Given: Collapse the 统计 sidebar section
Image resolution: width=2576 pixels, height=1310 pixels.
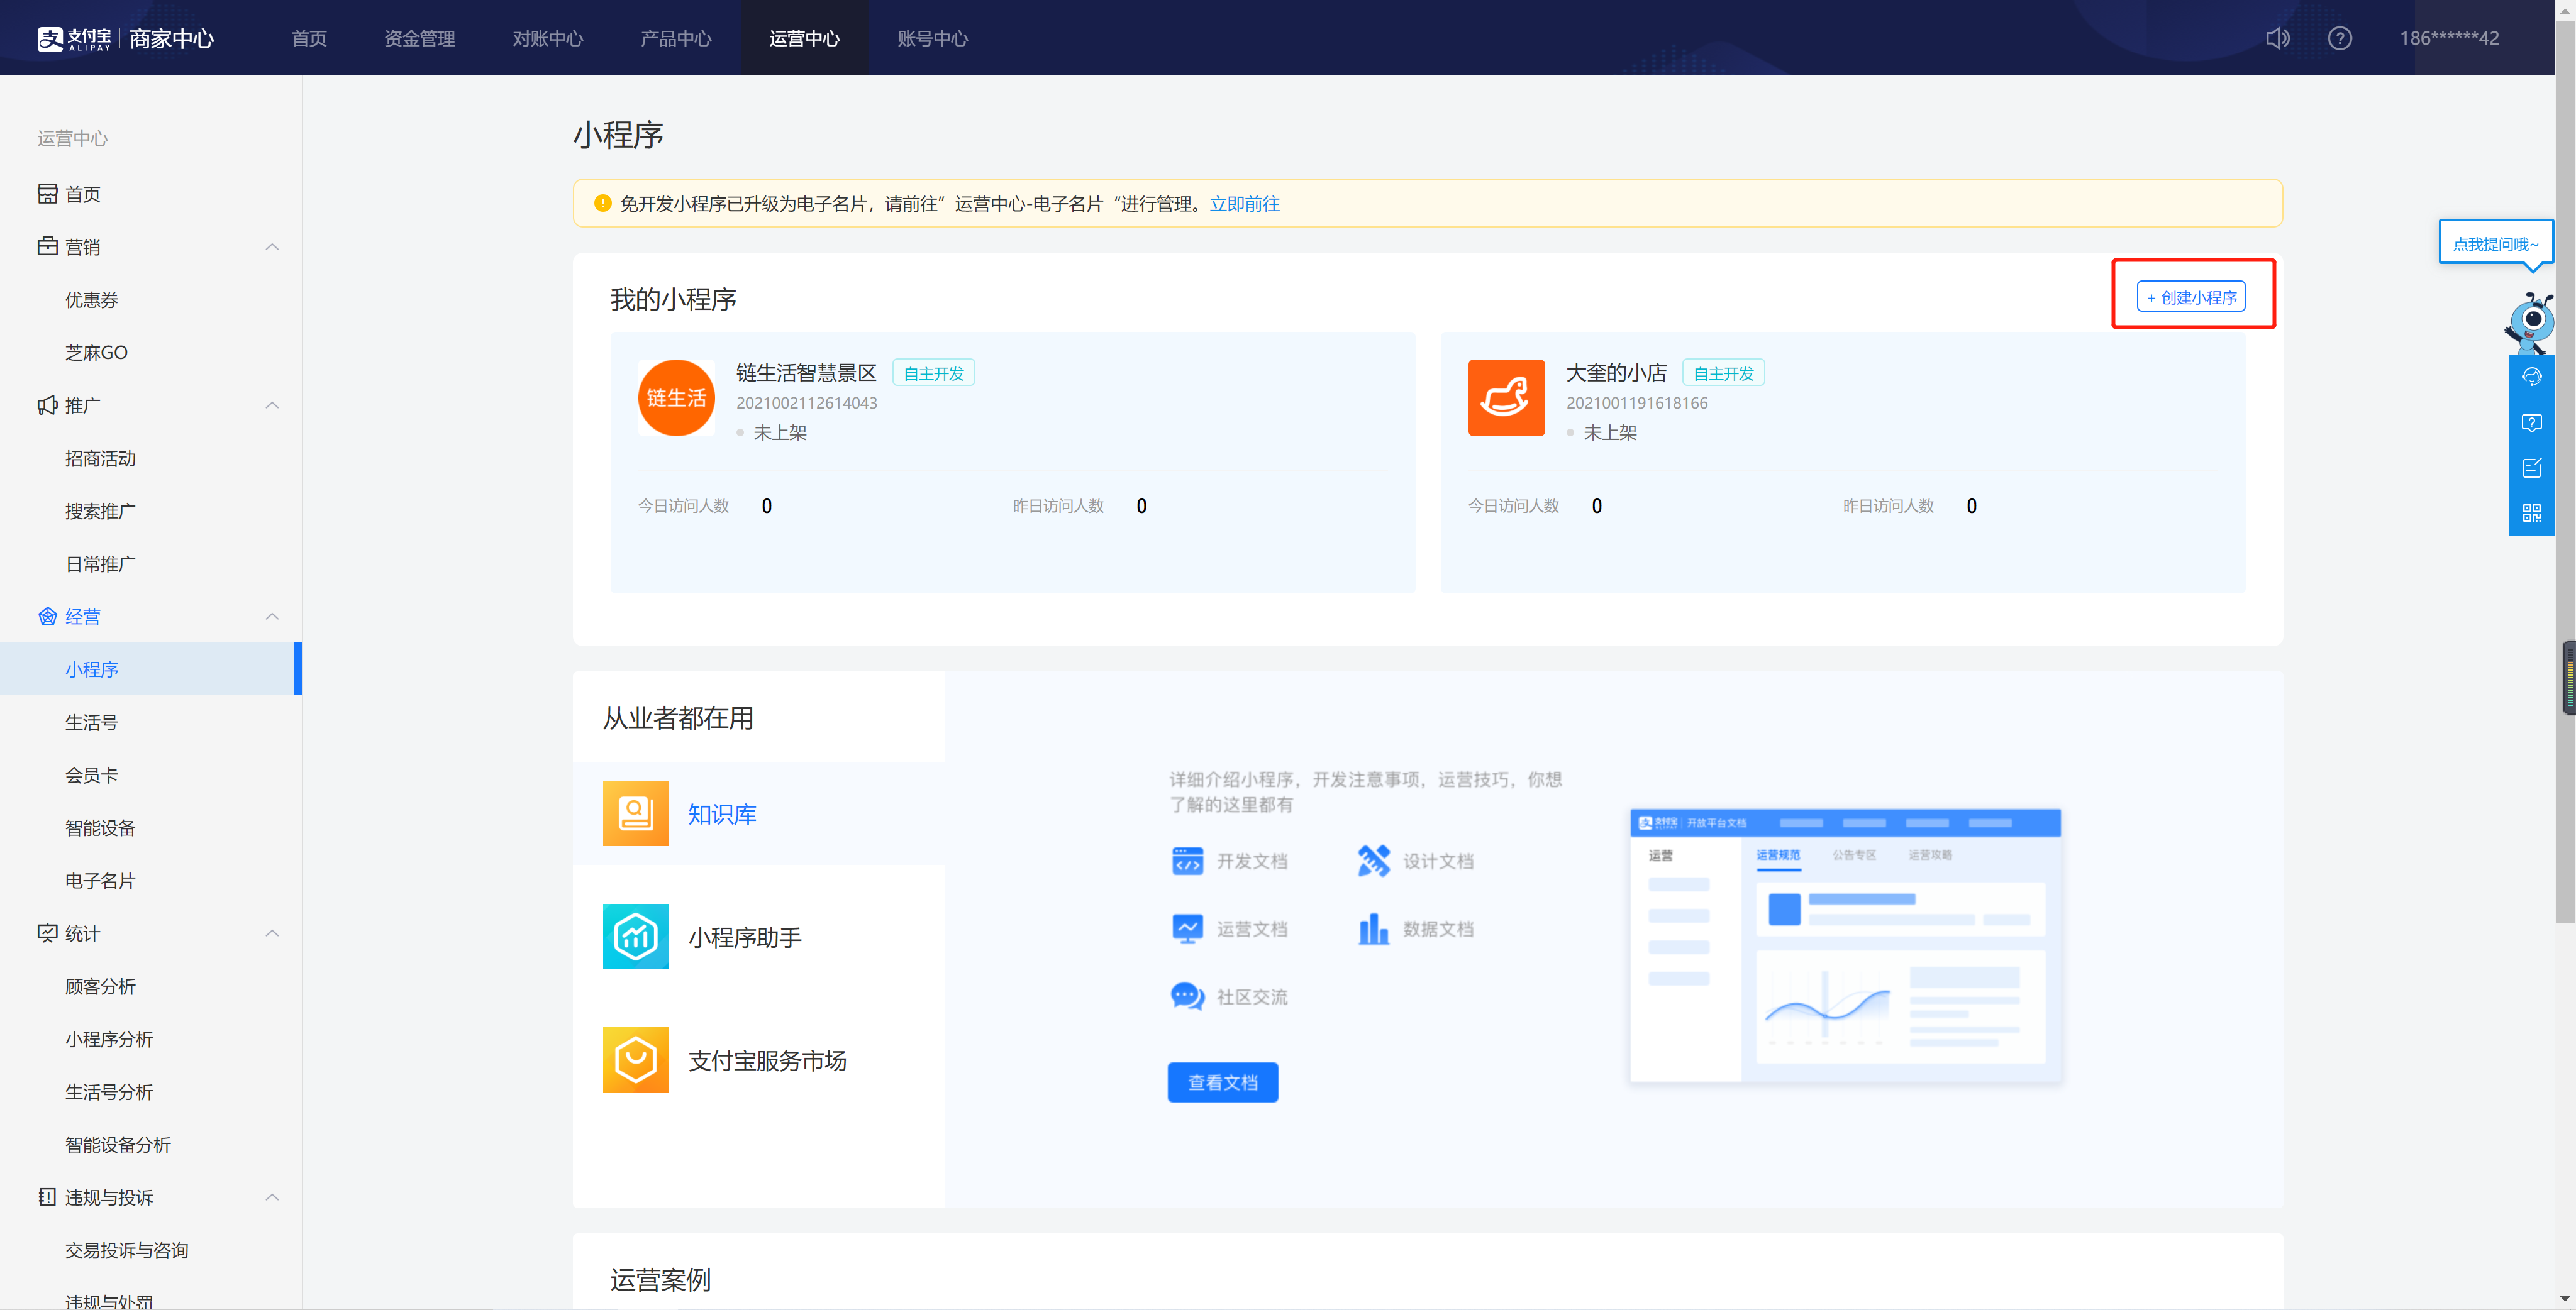Looking at the screenshot, I should coord(272,932).
